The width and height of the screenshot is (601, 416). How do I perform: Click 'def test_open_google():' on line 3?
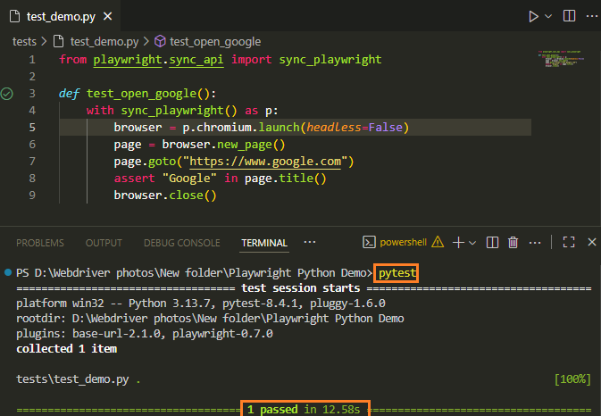click(x=138, y=94)
